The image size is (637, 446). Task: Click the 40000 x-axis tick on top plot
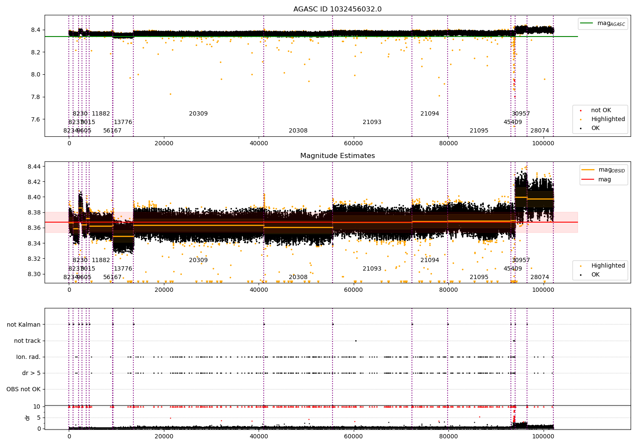259,143
